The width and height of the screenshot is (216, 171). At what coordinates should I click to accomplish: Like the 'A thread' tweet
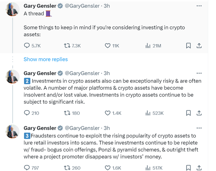(x=108, y=46)
